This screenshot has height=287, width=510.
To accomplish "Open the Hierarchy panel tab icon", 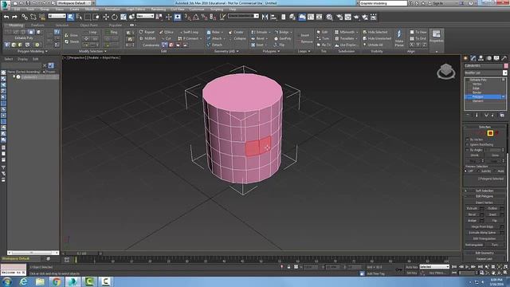I will 481,58.
